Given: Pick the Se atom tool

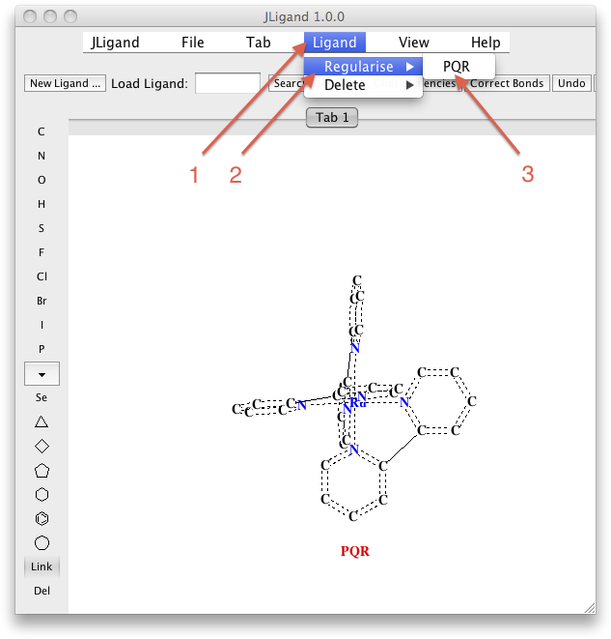Looking at the screenshot, I should (x=42, y=397).
